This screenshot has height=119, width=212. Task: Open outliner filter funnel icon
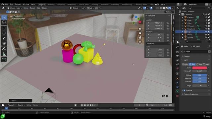click(x=209, y=8)
